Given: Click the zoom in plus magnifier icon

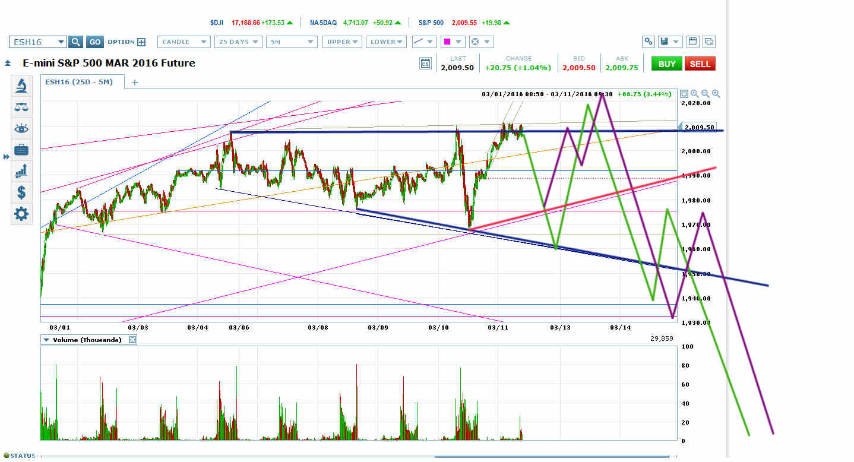Looking at the screenshot, I should [x=716, y=94].
